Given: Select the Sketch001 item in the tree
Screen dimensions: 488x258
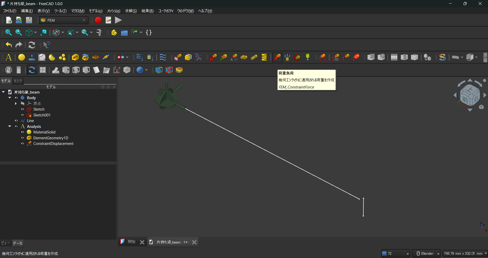Looking at the screenshot, I should [42, 115].
